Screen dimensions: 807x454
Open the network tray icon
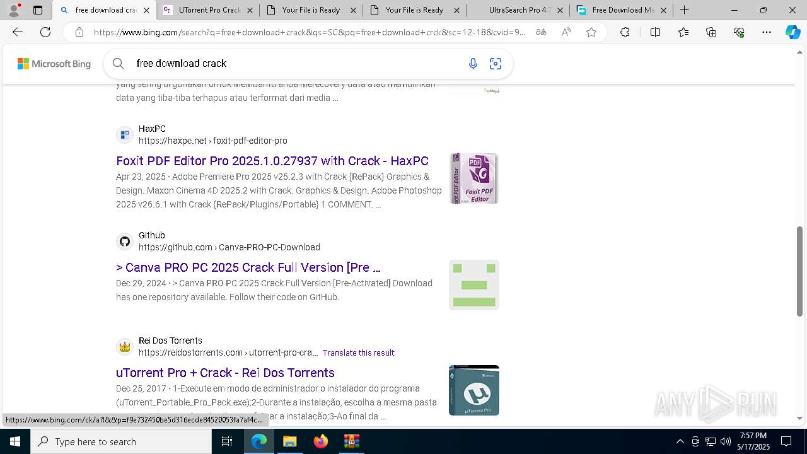(711, 441)
